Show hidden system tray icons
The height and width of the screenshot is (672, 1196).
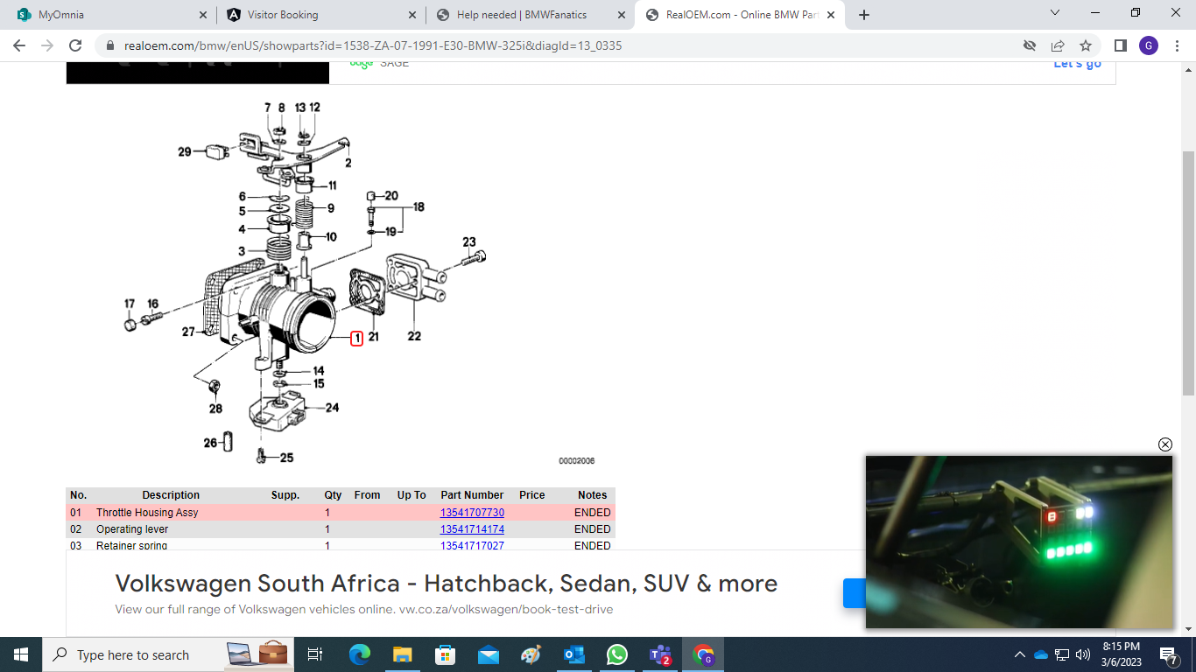(x=1019, y=654)
